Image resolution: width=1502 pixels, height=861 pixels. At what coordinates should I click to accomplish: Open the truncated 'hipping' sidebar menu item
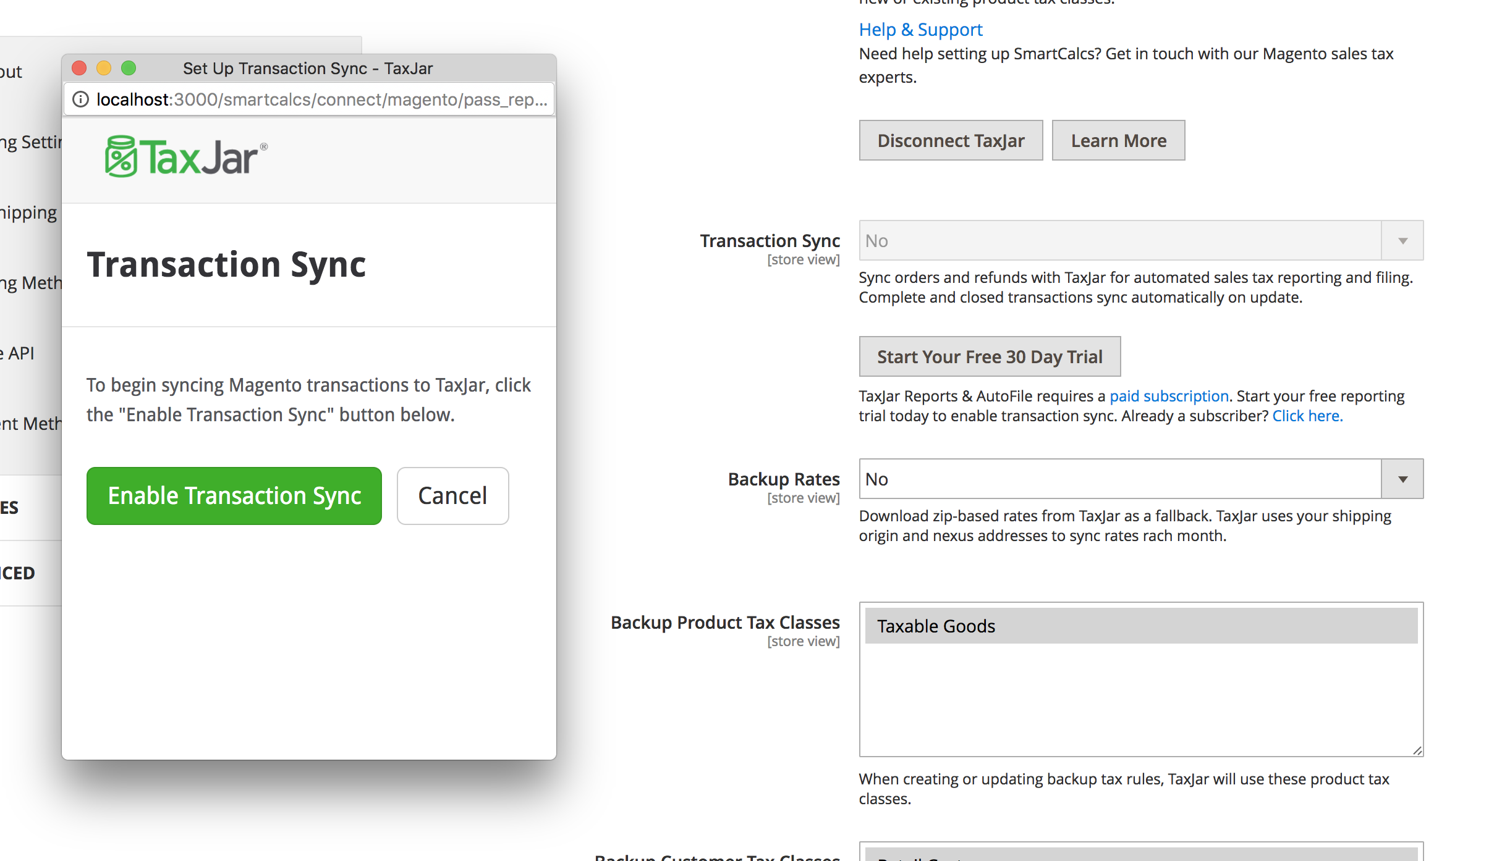click(x=28, y=212)
